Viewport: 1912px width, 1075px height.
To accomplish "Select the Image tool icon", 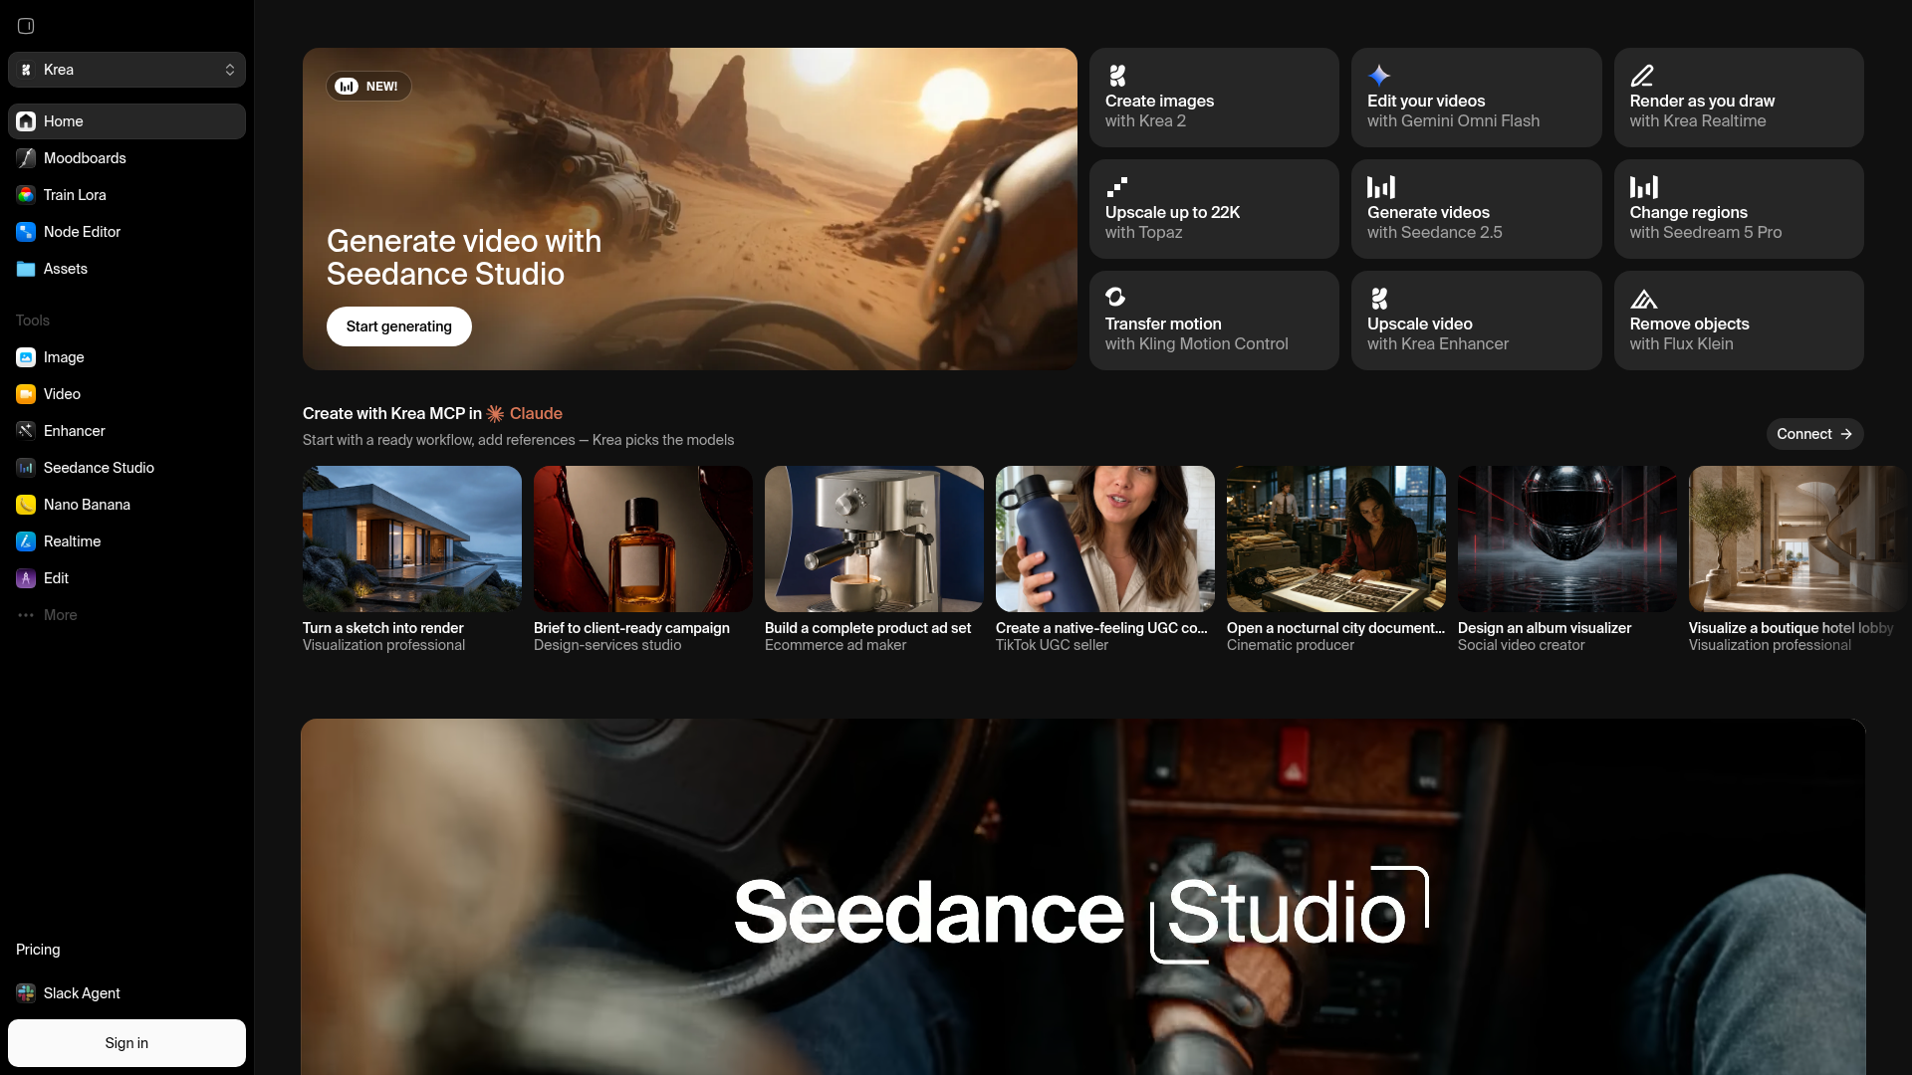I will pos(26,357).
